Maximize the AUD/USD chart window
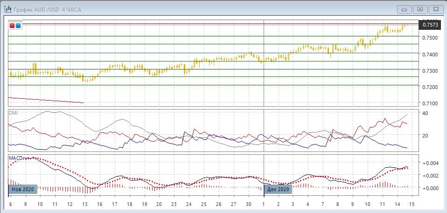This screenshot has width=447, height=213. 420,9
